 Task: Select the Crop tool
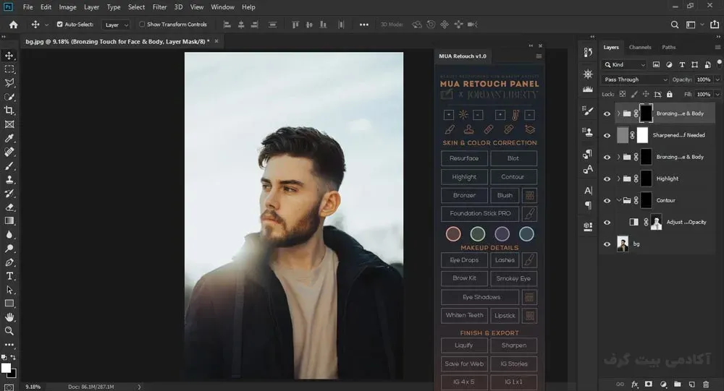point(9,111)
